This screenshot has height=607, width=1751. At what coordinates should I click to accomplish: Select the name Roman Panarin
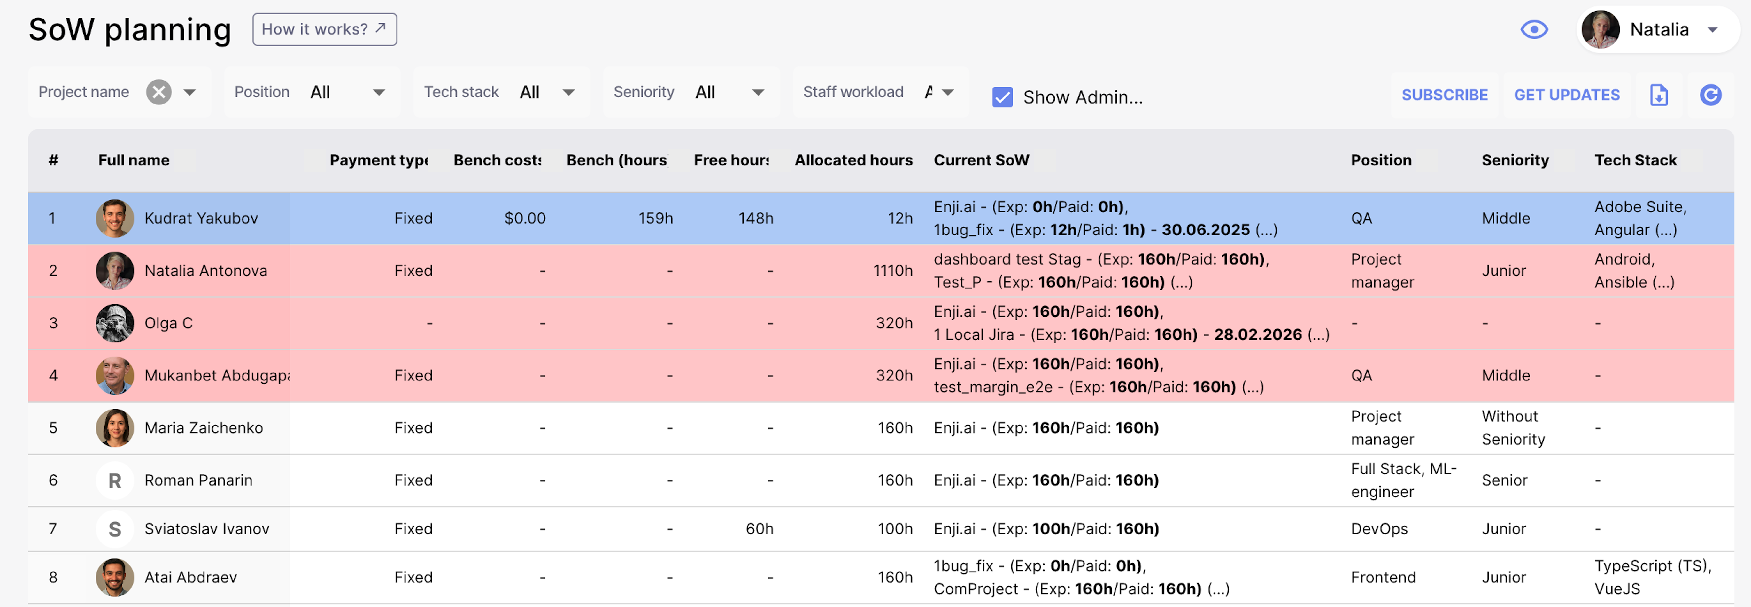(198, 480)
